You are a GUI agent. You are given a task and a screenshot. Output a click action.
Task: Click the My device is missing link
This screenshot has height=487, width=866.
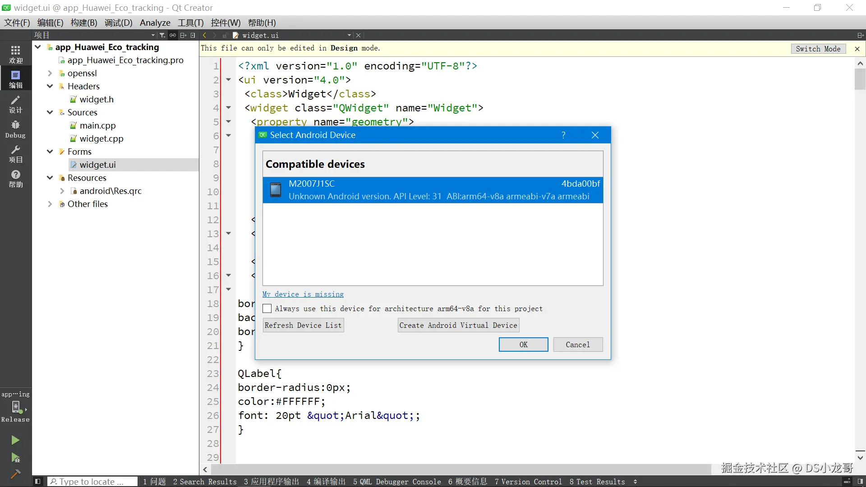tap(303, 294)
